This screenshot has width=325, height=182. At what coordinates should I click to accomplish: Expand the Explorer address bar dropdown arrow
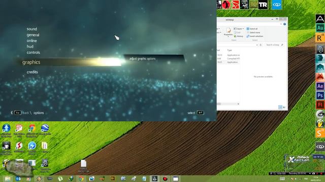(257, 45)
